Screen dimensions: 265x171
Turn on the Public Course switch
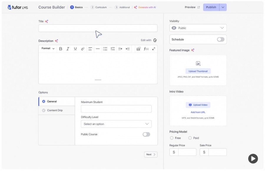click(x=146, y=135)
